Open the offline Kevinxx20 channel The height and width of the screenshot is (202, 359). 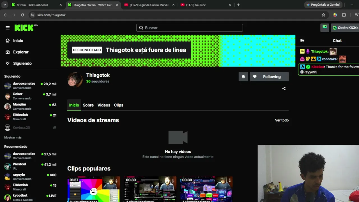[30, 127]
